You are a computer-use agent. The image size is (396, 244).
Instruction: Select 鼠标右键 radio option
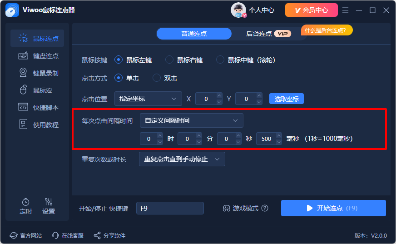coord(184,60)
